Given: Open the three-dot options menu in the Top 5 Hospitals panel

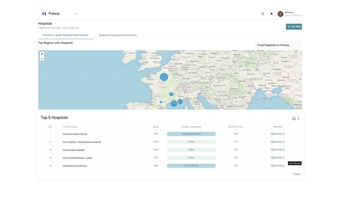Looking at the screenshot, I should pos(299,118).
